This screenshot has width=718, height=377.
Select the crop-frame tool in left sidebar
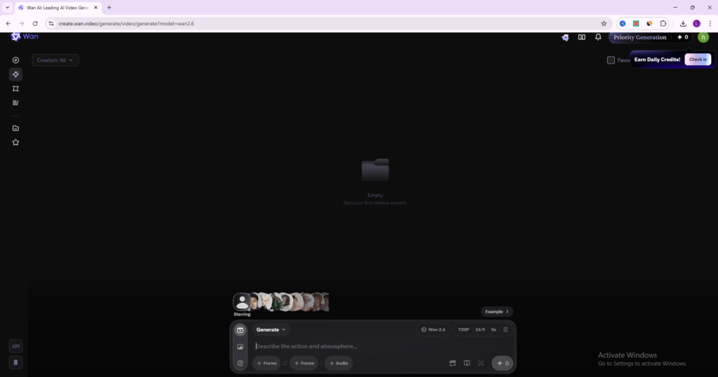(x=15, y=88)
